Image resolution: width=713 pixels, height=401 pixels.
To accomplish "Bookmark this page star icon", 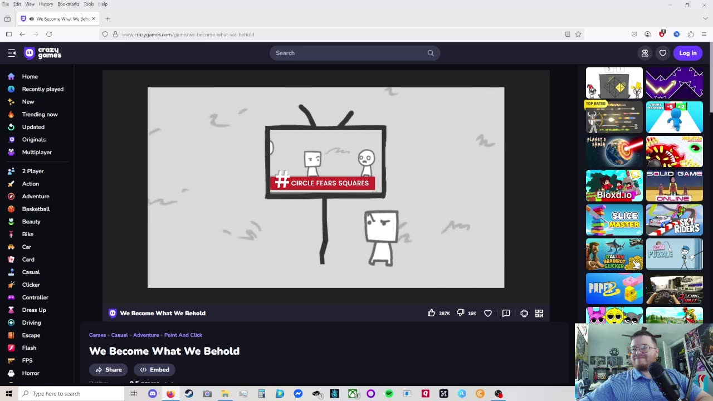I will [578, 34].
